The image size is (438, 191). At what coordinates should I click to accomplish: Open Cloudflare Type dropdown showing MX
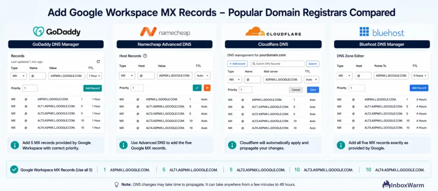[x=235, y=79]
